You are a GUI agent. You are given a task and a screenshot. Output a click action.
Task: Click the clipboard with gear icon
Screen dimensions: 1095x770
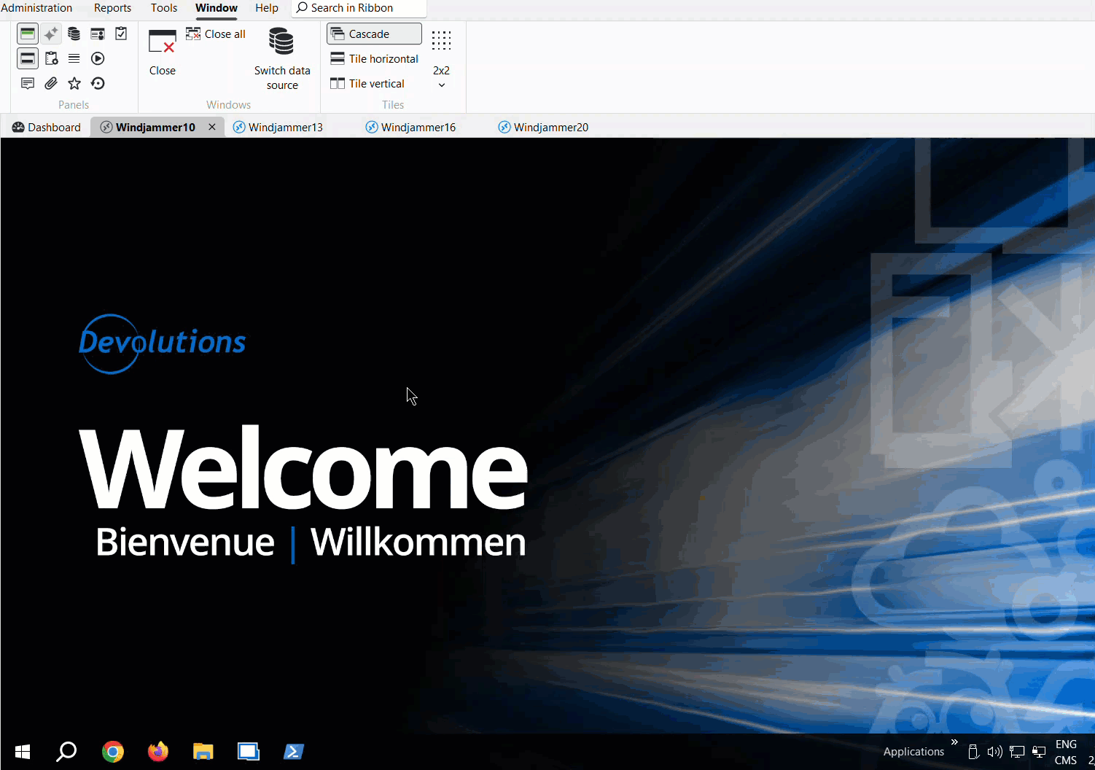pos(51,58)
